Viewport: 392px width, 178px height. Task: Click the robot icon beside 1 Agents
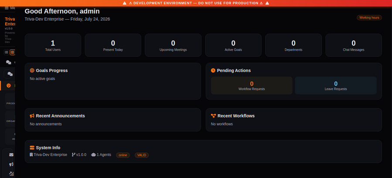pos(93,155)
